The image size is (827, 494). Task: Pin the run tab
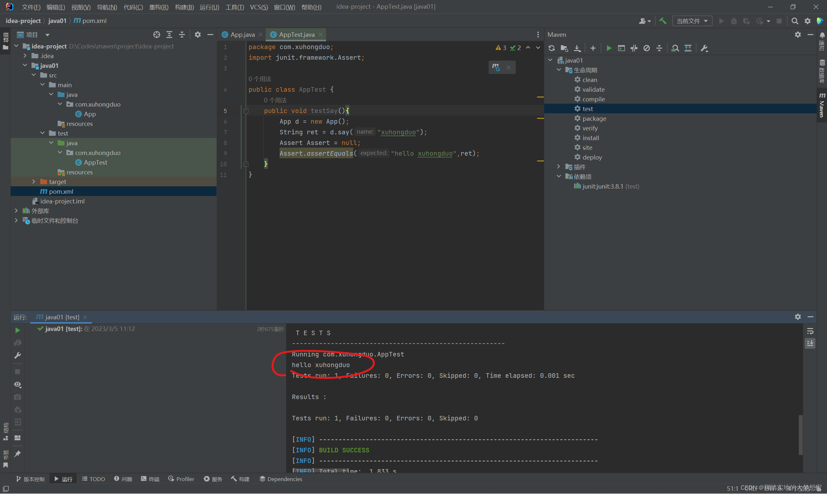click(18, 454)
